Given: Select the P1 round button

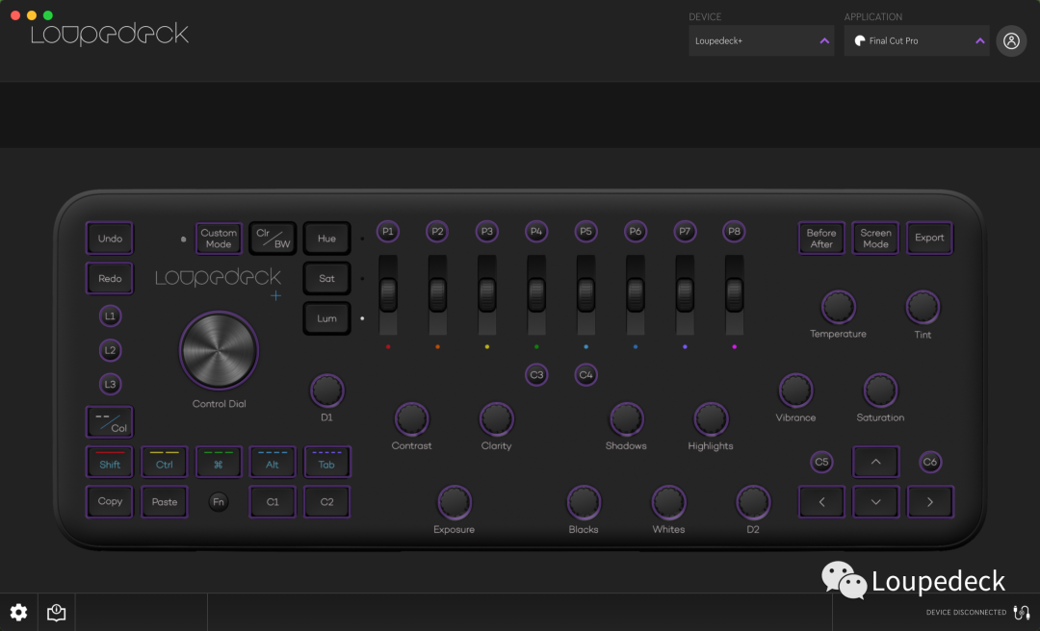Looking at the screenshot, I should 388,231.
